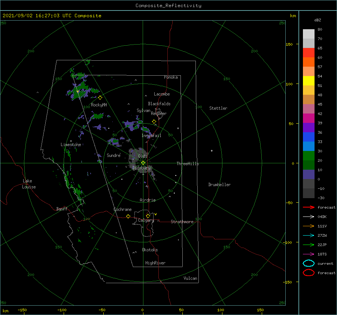Screen dimensions: 337x315
Task: Click the yellow V marker in northwest echo
Action: point(78,91)
